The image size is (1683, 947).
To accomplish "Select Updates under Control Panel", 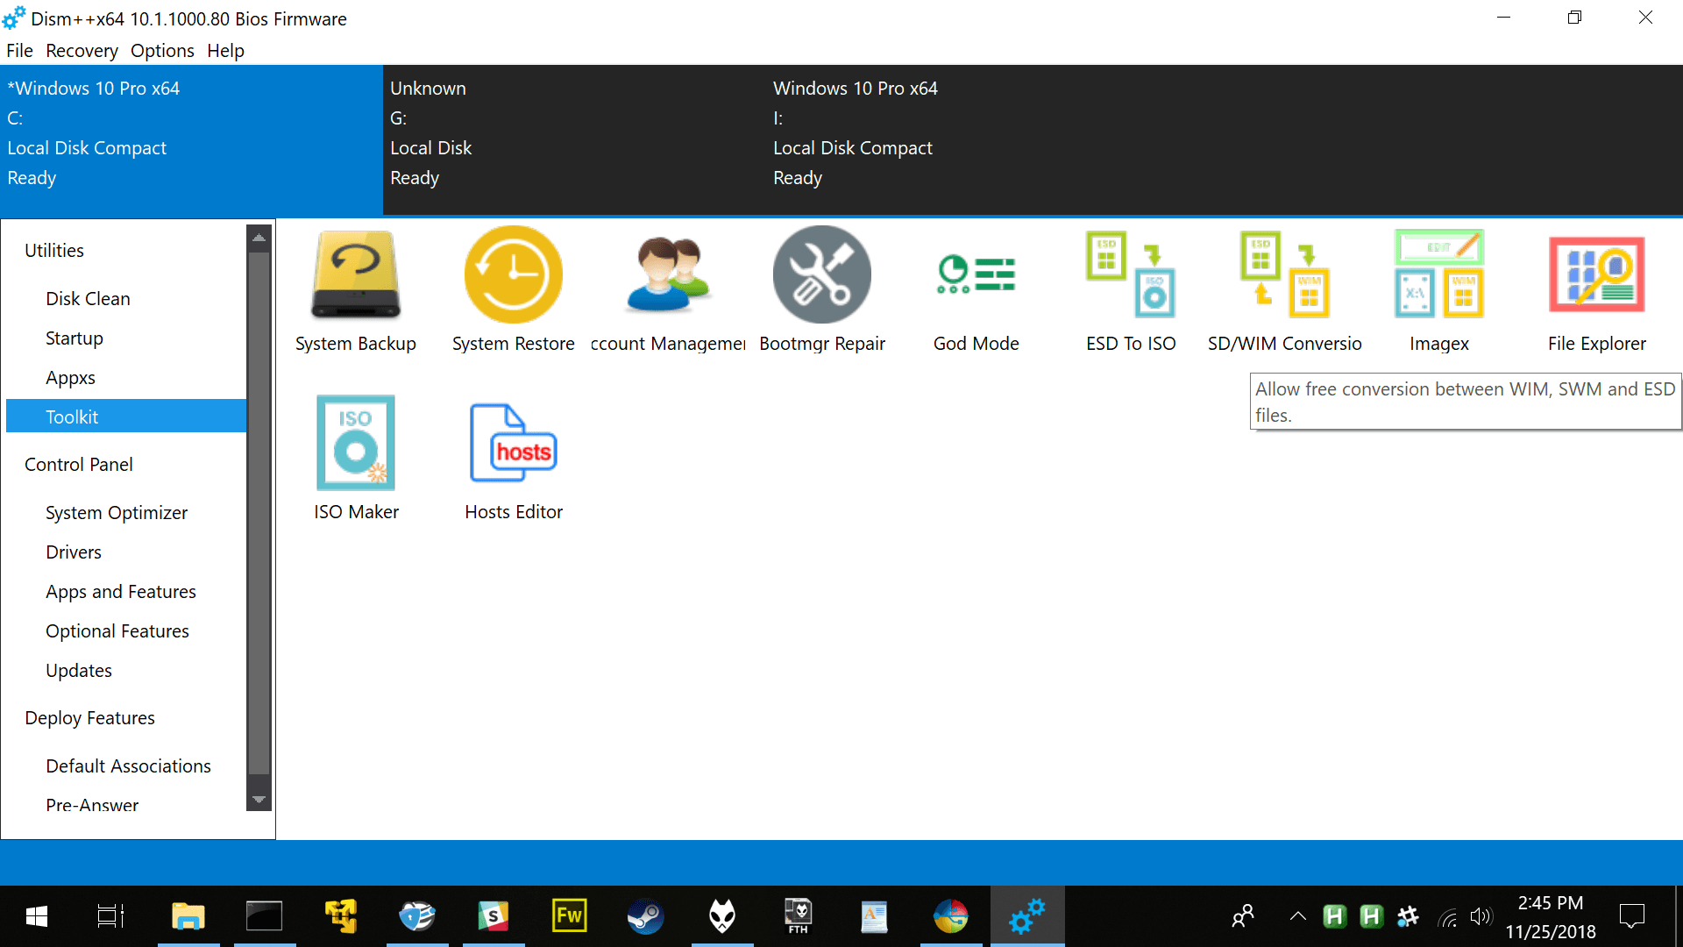I will [79, 670].
